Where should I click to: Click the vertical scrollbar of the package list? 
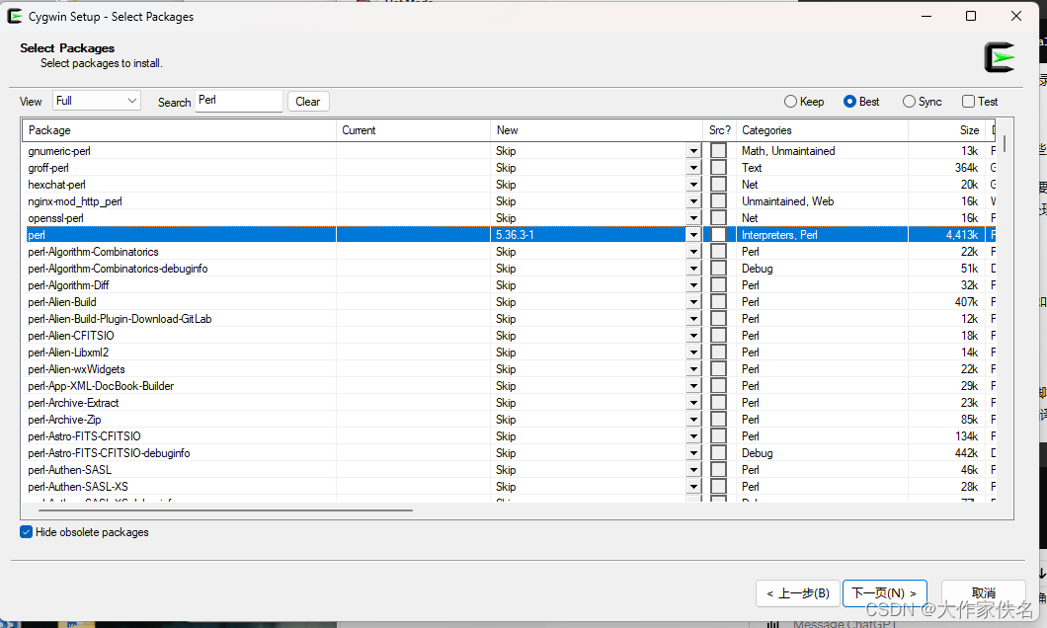click(x=1005, y=144)
